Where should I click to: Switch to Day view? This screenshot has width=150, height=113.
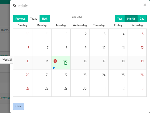[142, 19]
